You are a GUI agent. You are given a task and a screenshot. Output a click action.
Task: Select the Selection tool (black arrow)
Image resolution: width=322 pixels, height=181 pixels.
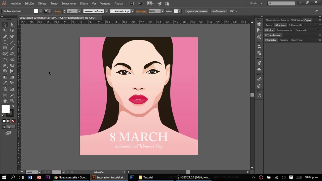point(5,25)
